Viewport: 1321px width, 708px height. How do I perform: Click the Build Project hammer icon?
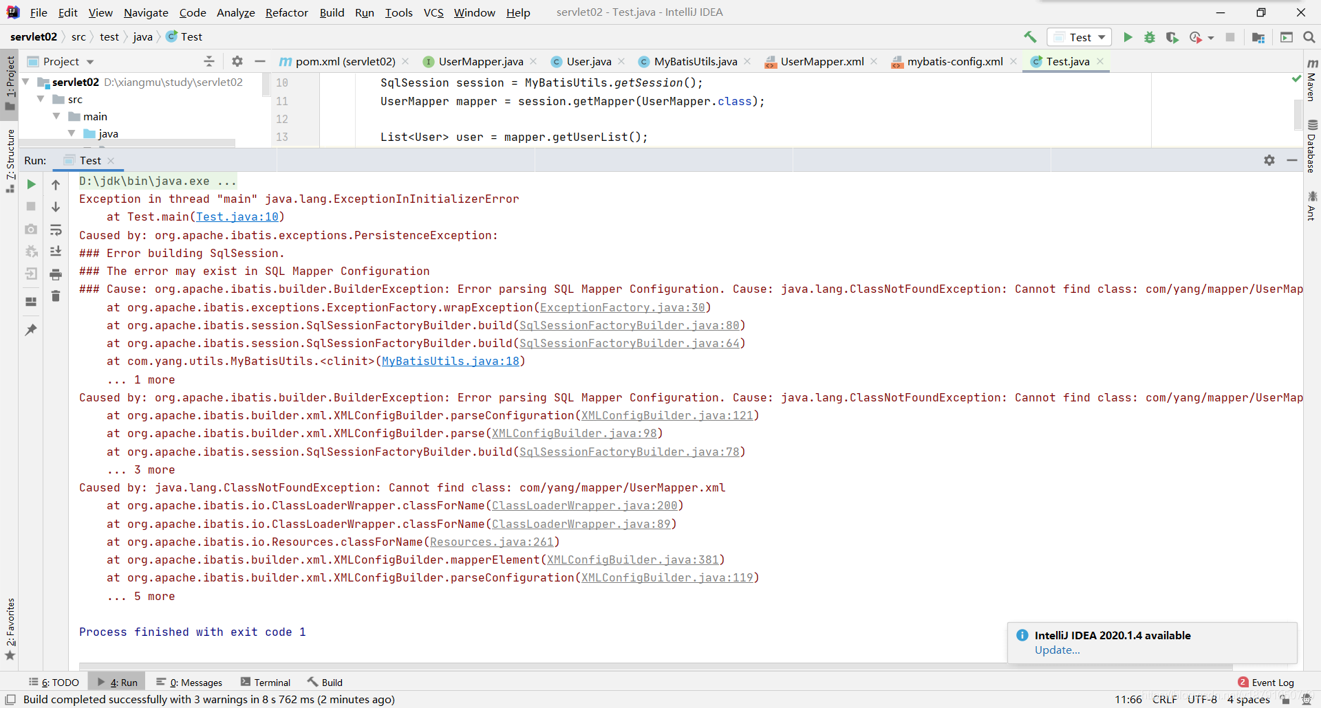click(1030, 37)
